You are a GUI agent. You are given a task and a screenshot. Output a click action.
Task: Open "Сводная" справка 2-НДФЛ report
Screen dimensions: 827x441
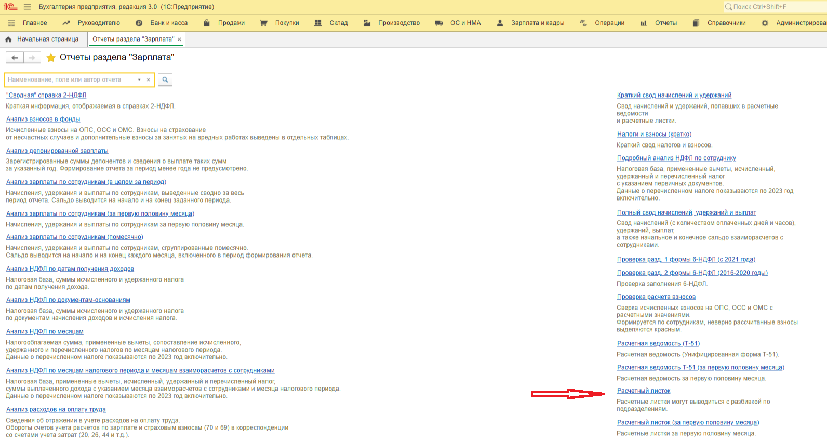pos(46,96)
